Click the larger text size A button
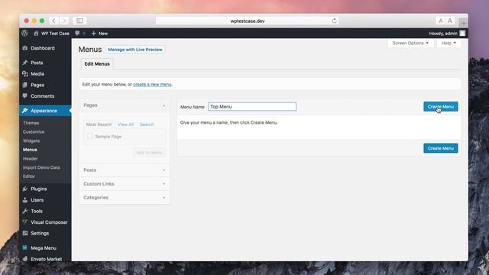This screenshot has height=275, width=489. 450,21
